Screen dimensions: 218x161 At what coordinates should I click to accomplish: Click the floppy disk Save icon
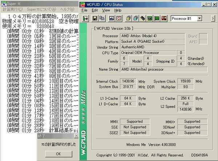(x=95, y=19)
